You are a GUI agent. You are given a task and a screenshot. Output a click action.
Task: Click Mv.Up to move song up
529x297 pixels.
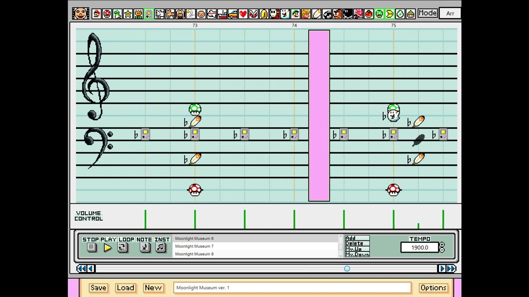(357, 249)
